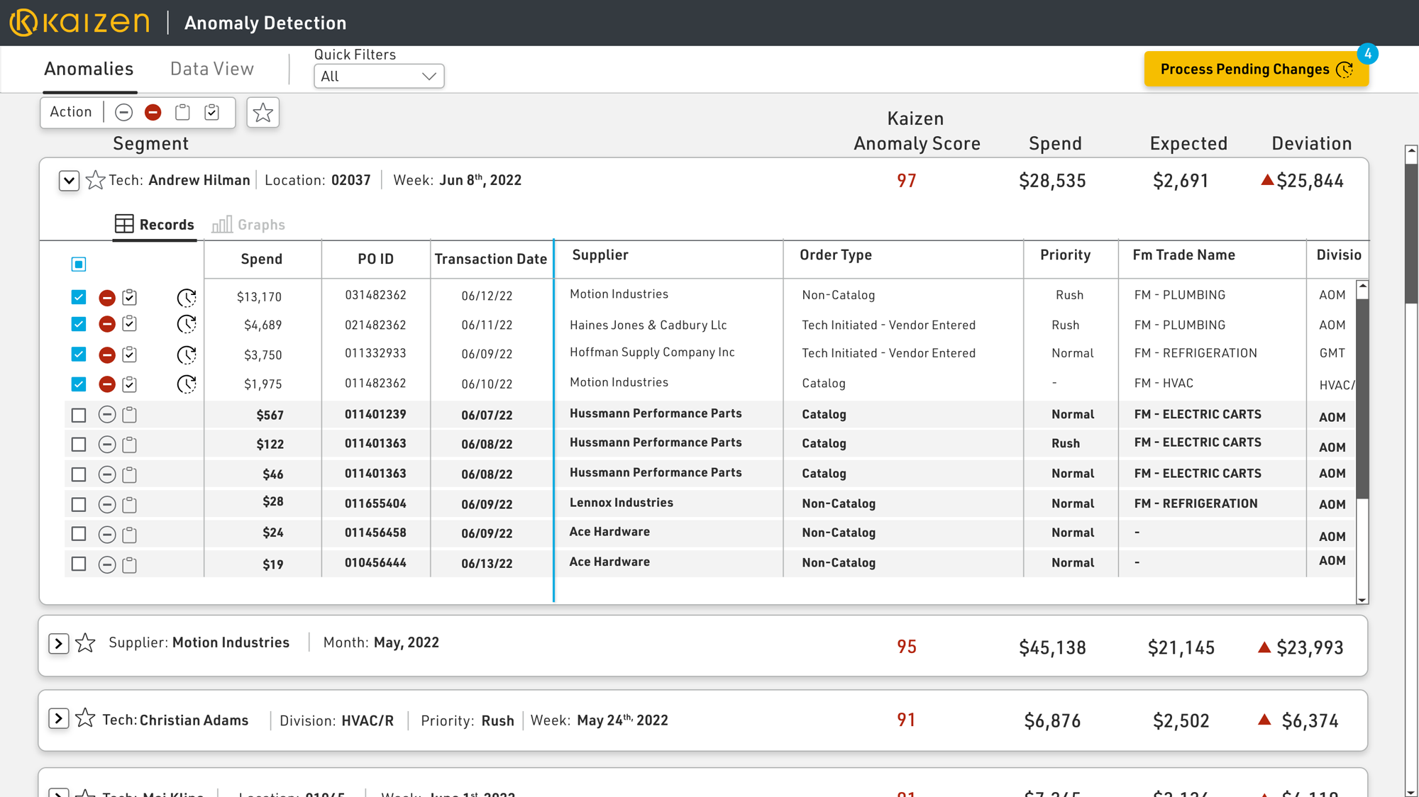The height and width of the screenshot is (797, 1419).
Task: Click the Action label button
Action: [x=71, y=112]
